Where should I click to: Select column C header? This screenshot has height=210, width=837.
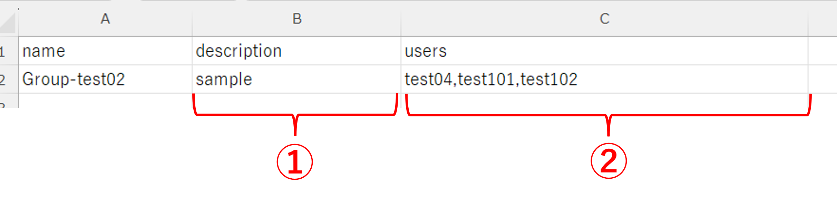coord(604,19)
